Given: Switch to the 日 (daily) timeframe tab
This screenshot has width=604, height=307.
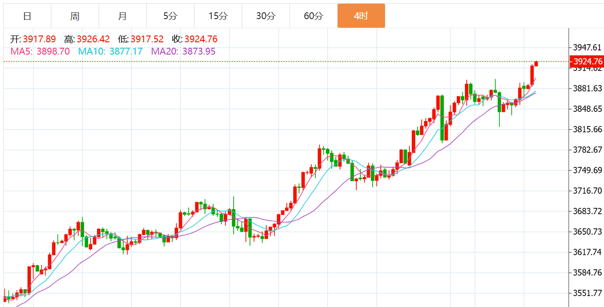Looking at the screenshot, I should pyautogui.click(x=27, y=16).
